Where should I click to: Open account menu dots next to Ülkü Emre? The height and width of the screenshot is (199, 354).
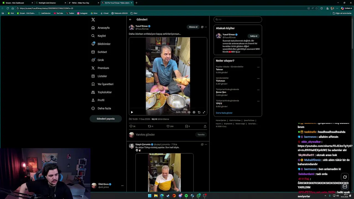(122, 185)
